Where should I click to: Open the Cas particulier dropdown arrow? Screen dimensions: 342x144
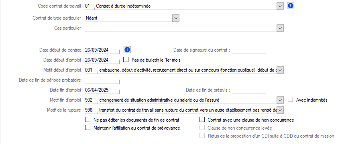[x=280, y=28]
